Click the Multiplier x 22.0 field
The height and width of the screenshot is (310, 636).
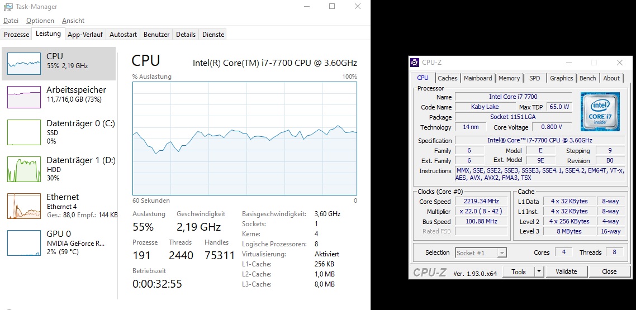pos(481,212)
